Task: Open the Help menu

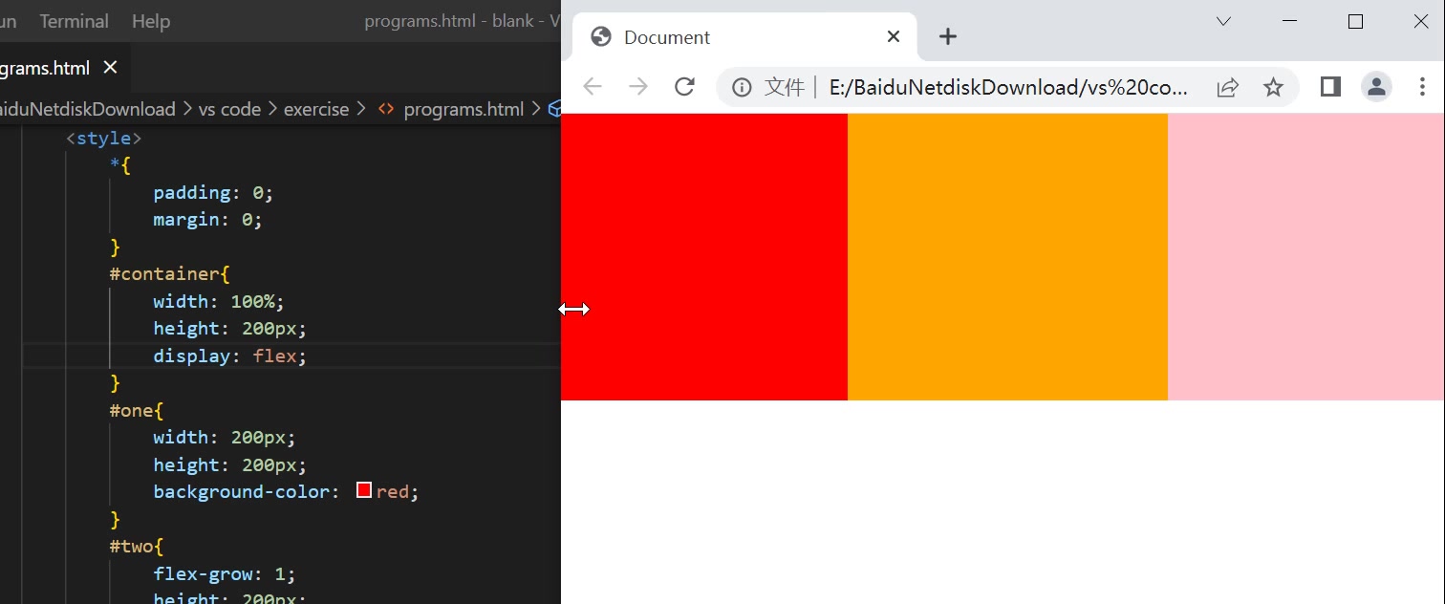Action: (x=151, y=21)
